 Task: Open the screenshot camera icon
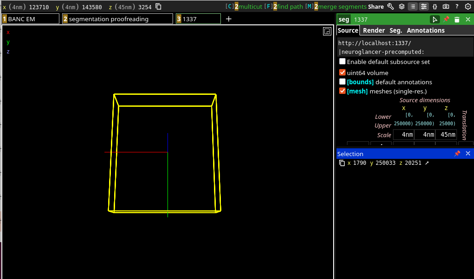tap(445, 6)
